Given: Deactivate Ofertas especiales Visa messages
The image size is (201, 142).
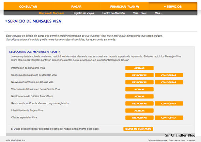Looking at the screenshot, I should [139, 118].
